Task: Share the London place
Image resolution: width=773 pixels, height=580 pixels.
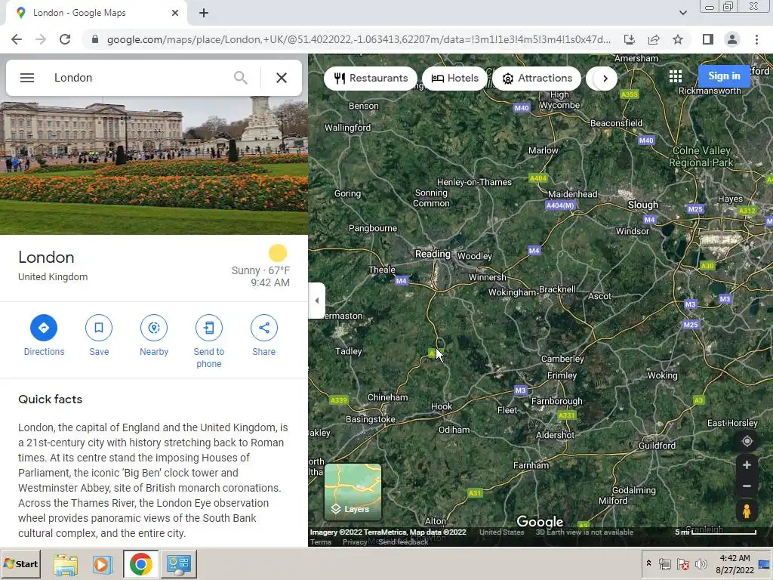Action: click(x=263, y=336)
